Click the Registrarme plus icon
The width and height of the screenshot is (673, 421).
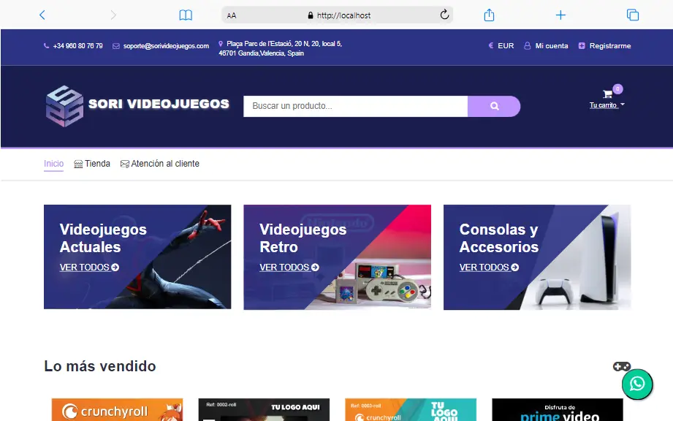tap(581, 45)
